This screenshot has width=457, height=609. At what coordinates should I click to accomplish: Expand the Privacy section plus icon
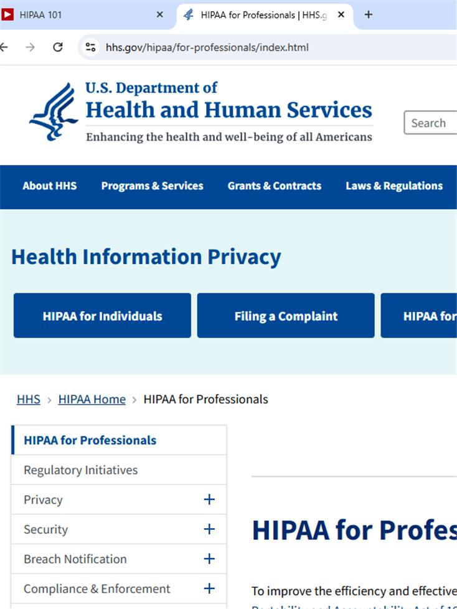[x=209, y=499]
